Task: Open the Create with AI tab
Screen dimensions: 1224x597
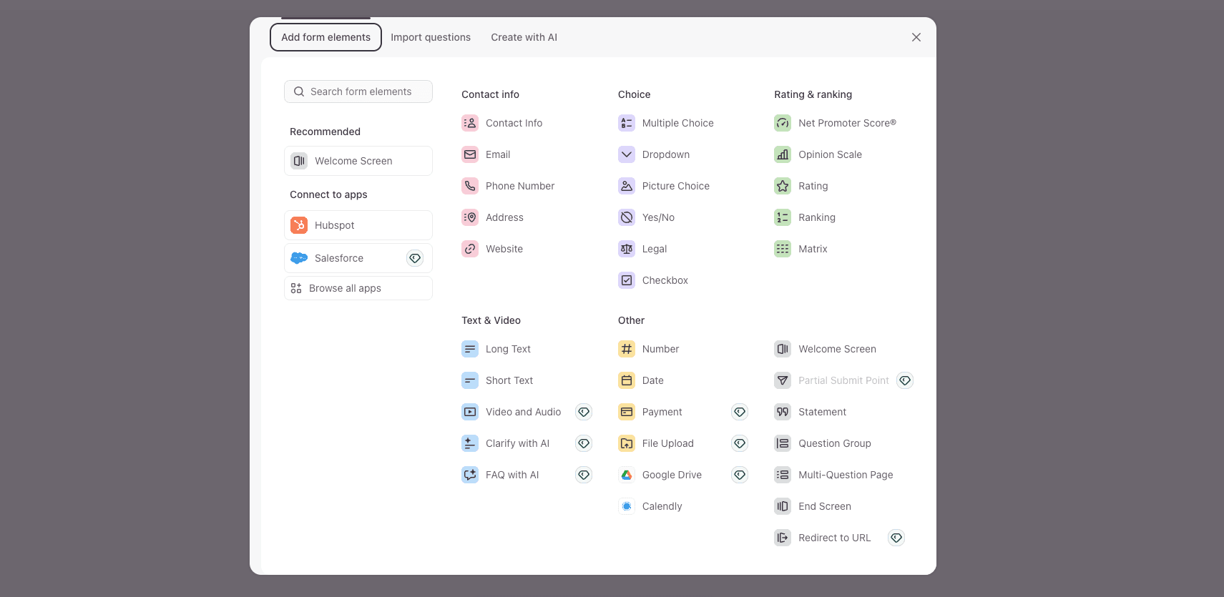Action: point(524,37)
